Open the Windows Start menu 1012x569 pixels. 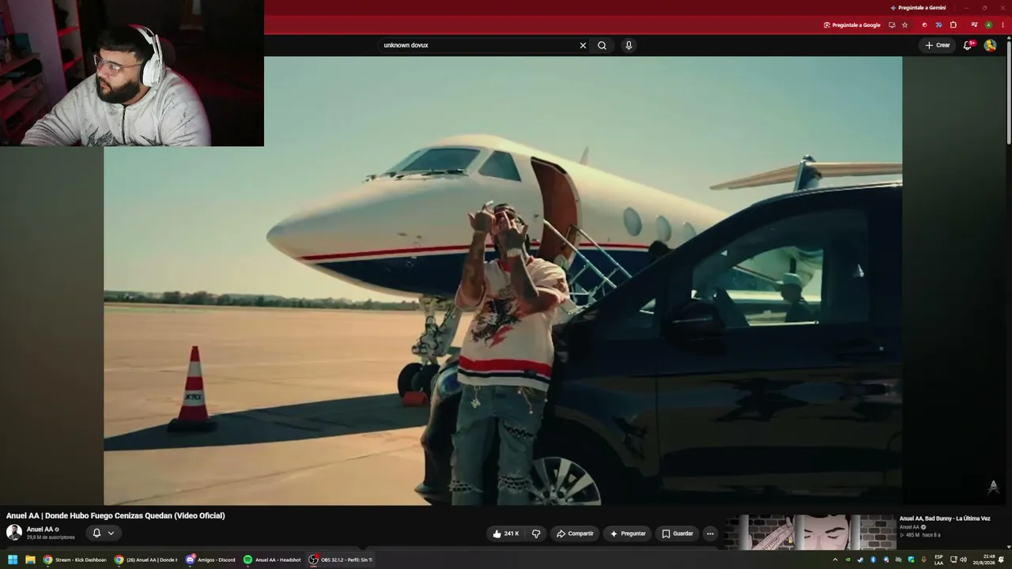click(13, 560)
